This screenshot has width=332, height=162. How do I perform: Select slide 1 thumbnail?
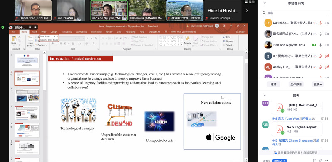pos(27,61)
